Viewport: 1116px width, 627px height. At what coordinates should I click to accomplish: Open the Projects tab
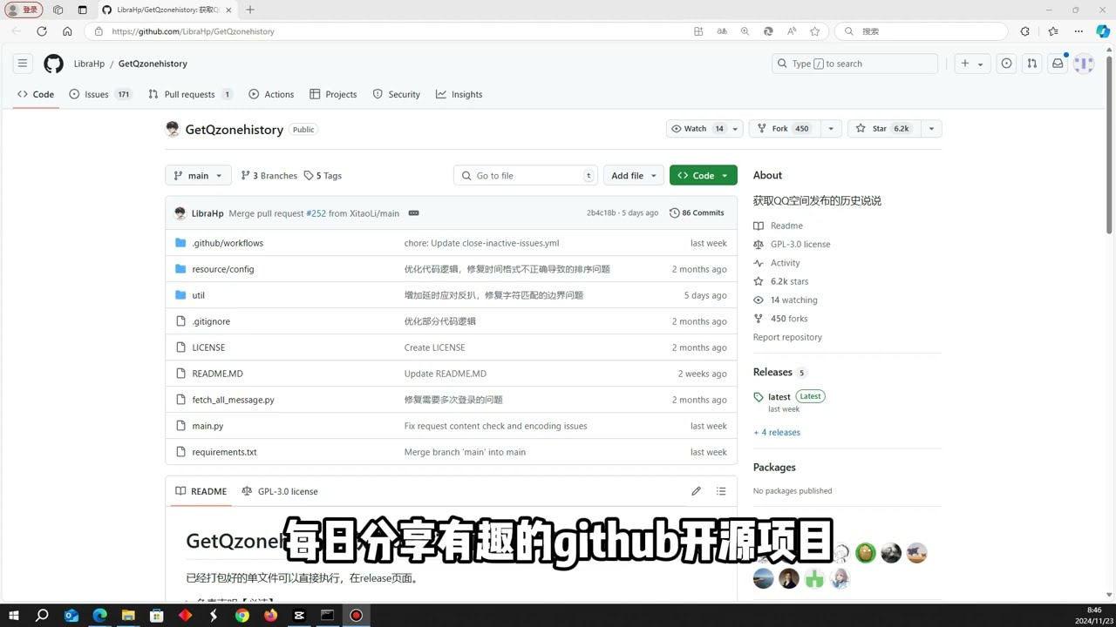click(333, 94)
